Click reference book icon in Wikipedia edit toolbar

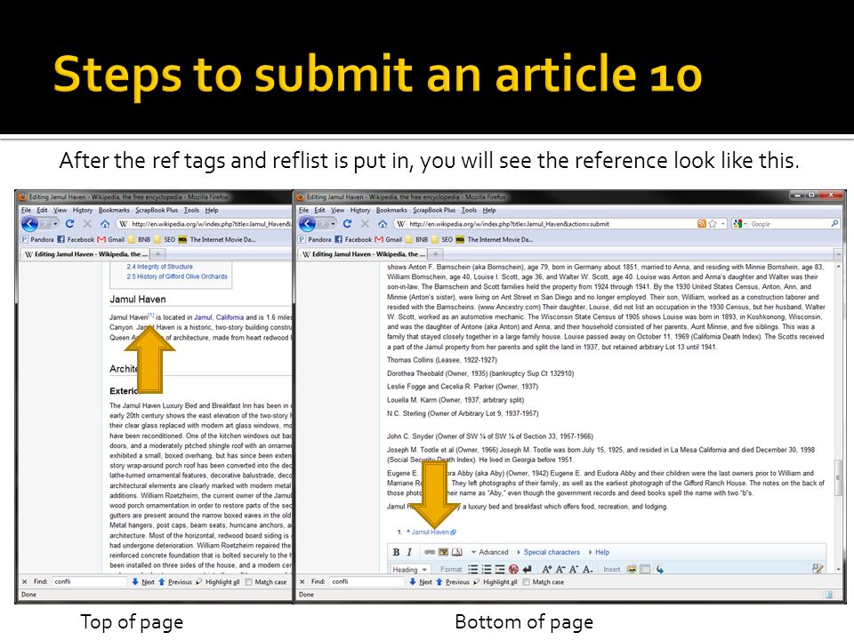click(x=457, y=552)
